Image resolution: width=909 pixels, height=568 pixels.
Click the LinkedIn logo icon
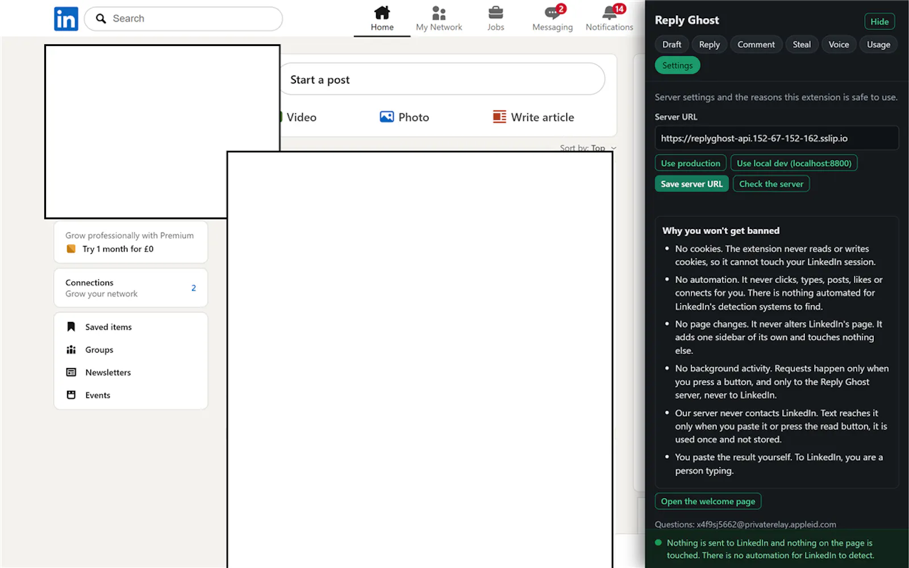coord(66,19)
